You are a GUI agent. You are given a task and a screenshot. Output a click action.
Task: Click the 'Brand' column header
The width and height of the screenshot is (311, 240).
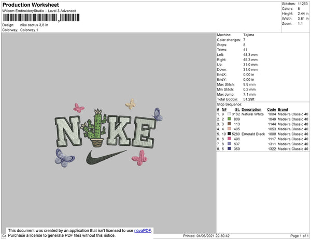(x=282, y=110)
